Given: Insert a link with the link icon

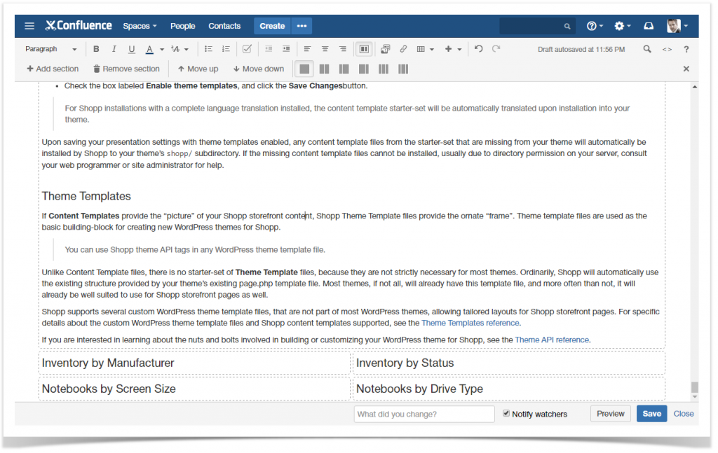Looking at the screenshot, I should [x=403, y=48].
